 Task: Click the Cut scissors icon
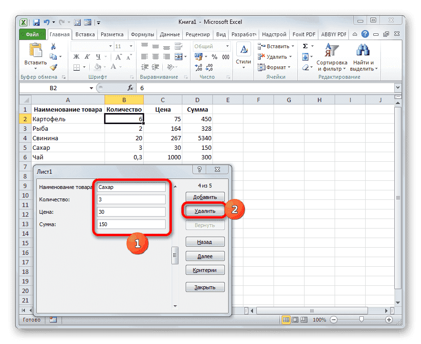(53, 46)
